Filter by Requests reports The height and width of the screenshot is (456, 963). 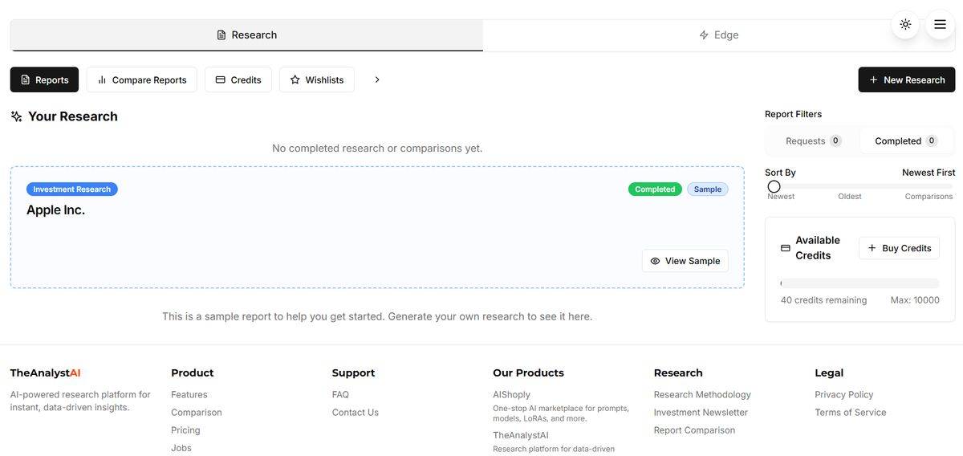[812, 140]
